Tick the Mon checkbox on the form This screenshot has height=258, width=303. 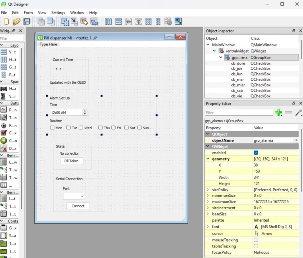52,128
